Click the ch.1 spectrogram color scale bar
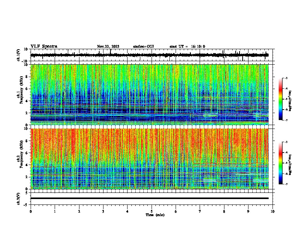 click(280, 99)
